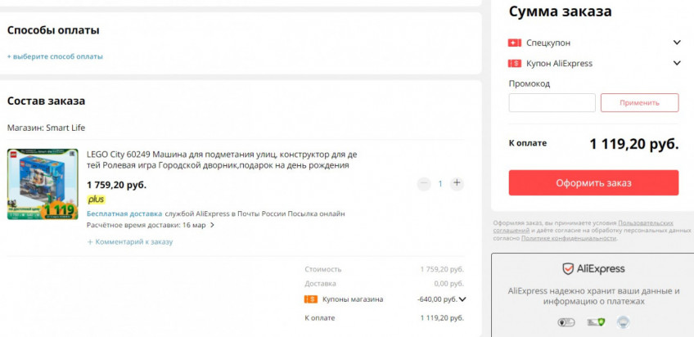The height and width of the screenshot is (337, 694).
Task: Open the LEGO City product thumbnail
Action: point(43,184)
